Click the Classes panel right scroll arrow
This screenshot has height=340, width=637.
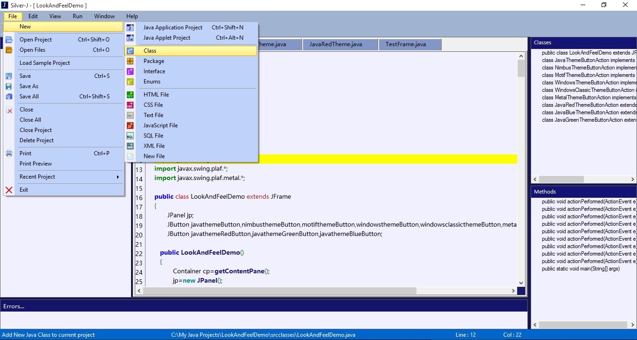tap(633, 179)
